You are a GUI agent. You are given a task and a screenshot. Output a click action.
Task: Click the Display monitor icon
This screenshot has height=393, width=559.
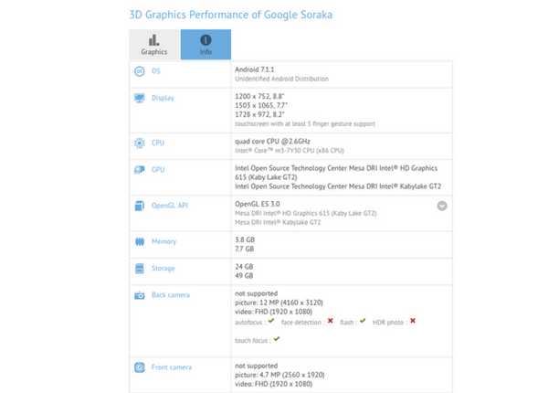point(140,98)
